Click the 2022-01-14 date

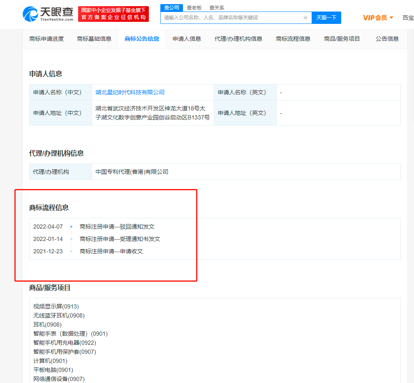click(x=48, y=239)
